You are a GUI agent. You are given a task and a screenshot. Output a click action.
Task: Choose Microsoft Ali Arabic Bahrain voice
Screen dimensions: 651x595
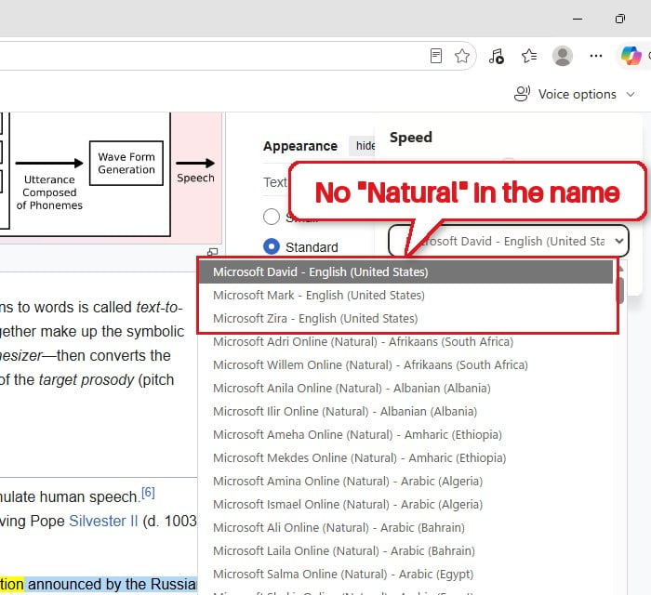(x=405, y=528)
